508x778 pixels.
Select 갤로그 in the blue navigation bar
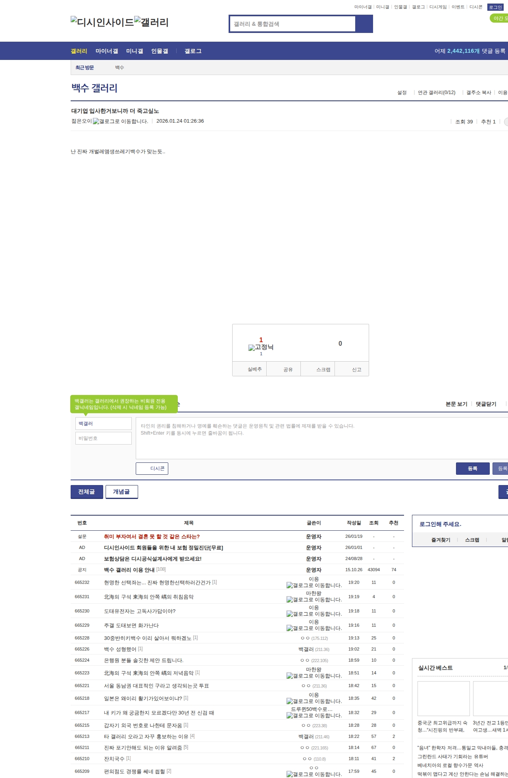pos(193,51)
